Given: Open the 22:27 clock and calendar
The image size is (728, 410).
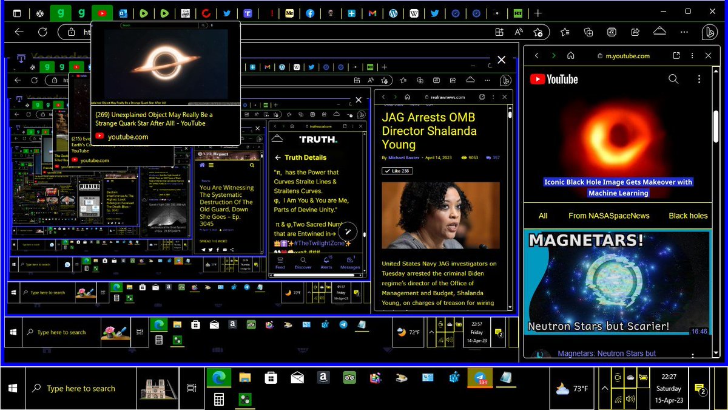Looking at the screenshot, I should tap(669, 389).
